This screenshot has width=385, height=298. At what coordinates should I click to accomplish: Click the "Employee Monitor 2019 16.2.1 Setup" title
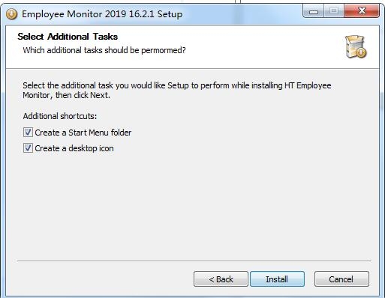click(x=102, y=14)
